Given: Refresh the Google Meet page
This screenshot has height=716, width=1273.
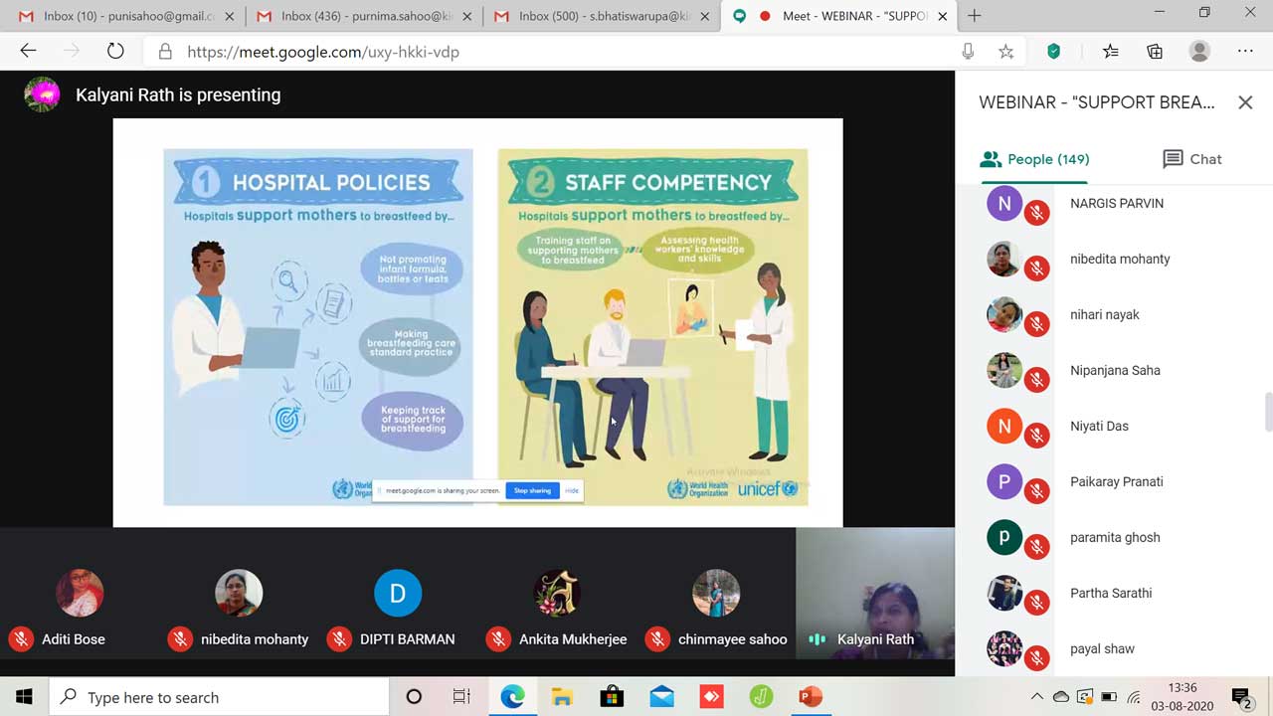Looking at the screenshot, I should pyautogui.click(x=115, y=52).
